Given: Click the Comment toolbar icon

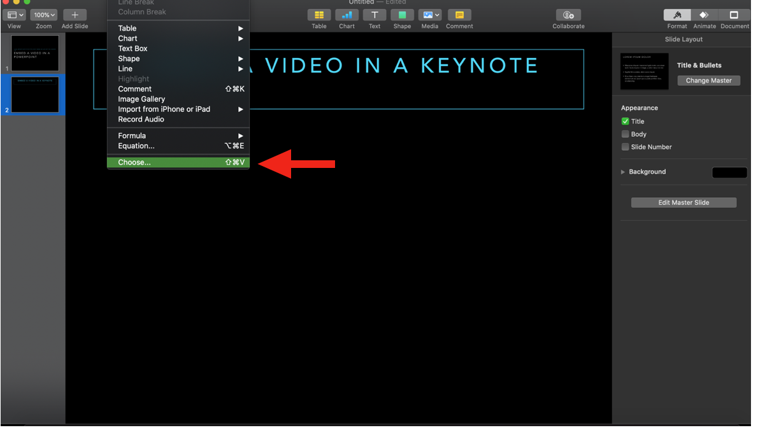Looking at the screenshot, I should click(x=459, y=15).
